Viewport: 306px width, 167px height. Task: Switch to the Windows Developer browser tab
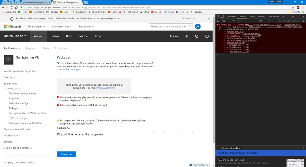tap(36, 2)
